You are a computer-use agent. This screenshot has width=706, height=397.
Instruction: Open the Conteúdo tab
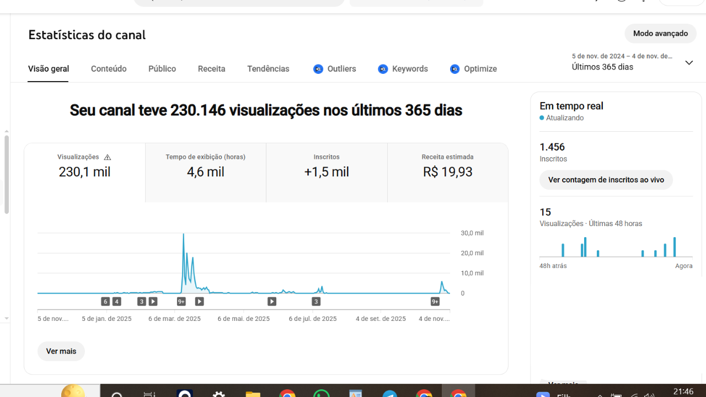109,69
